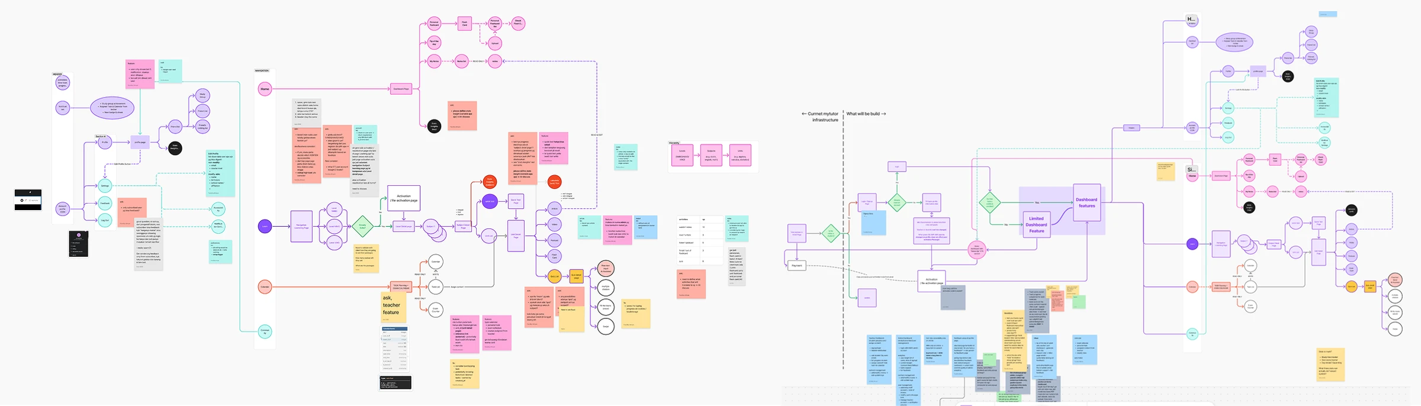
Task: Open dark profile menu screenshot below Account profile
Action: [79, 244]
